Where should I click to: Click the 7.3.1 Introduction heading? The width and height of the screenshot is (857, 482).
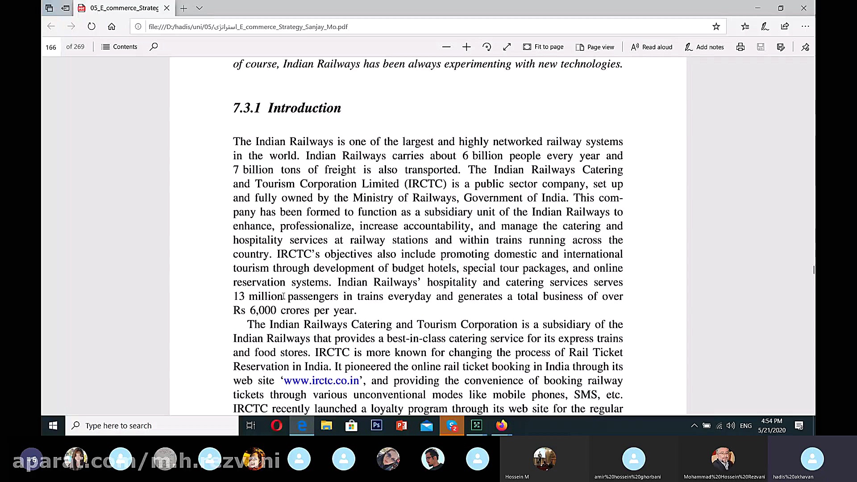point(287,108)
